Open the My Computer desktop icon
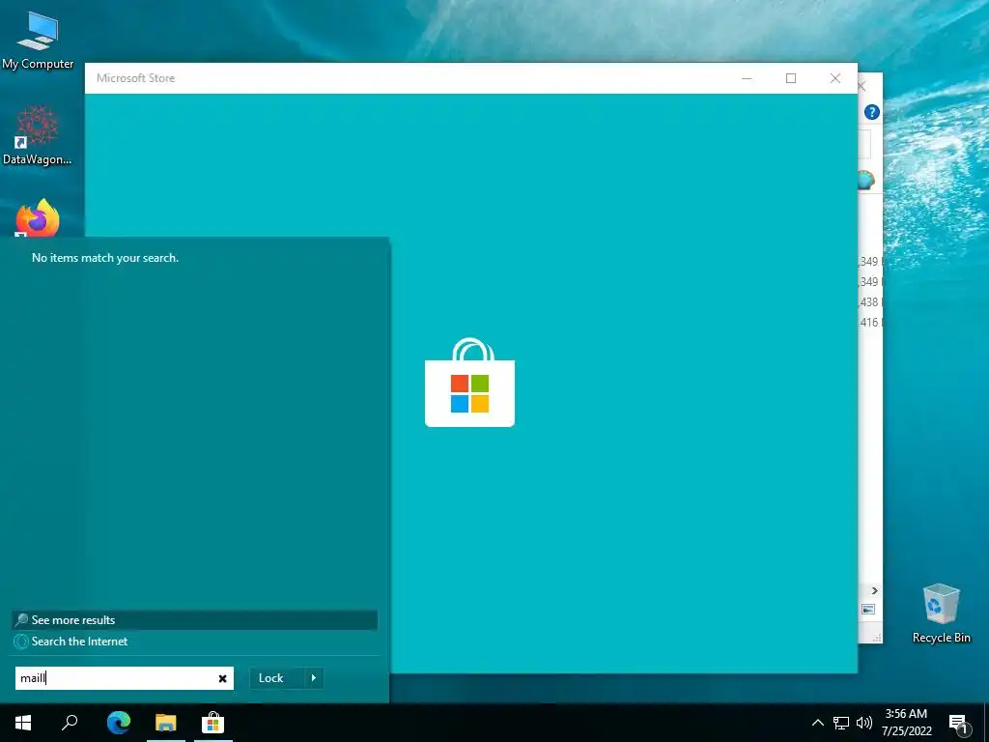Image resolution: width=989 pixels, height=742 pixels. point(38,41)
